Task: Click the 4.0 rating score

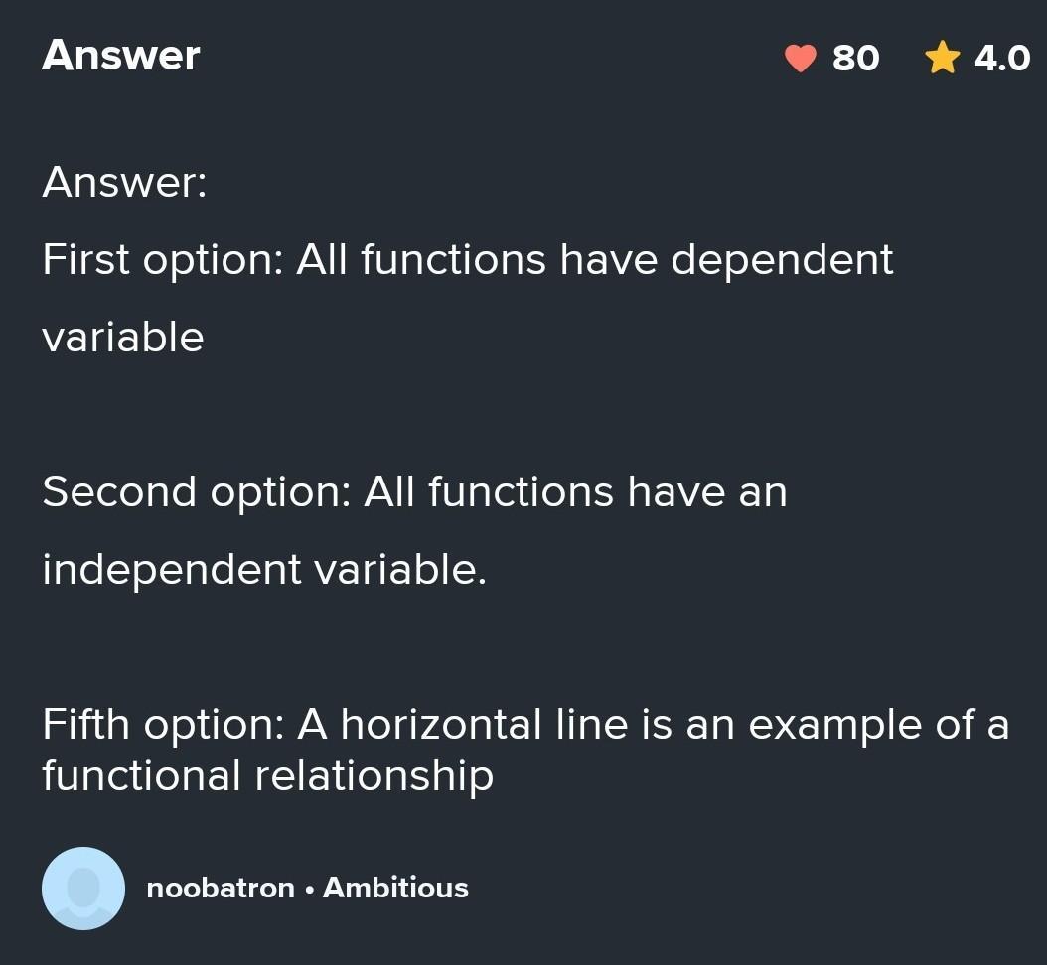Action: [1002, 59]
